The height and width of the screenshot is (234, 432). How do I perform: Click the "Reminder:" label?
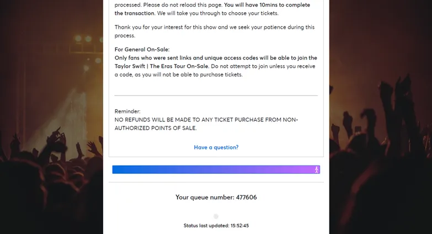tap(127, 111)
